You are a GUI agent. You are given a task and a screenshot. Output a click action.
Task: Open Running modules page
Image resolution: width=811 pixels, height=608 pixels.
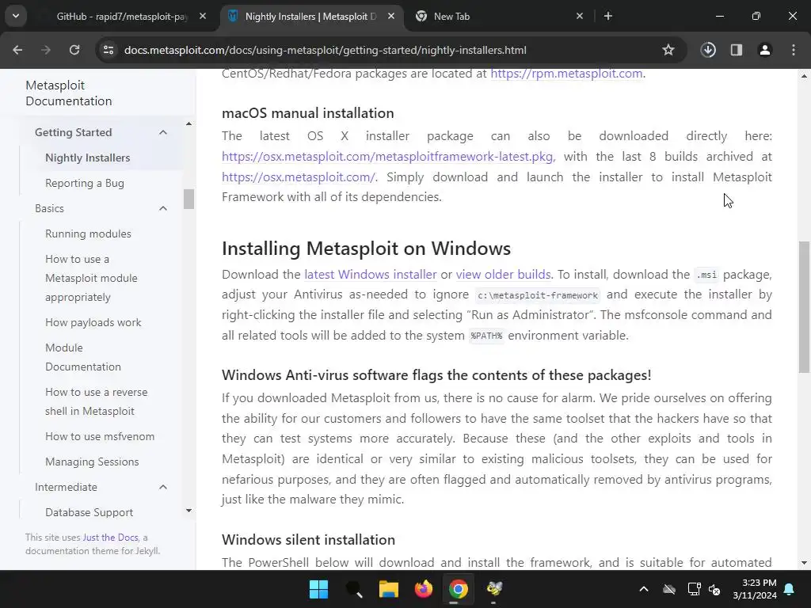[x=88, y=234]
